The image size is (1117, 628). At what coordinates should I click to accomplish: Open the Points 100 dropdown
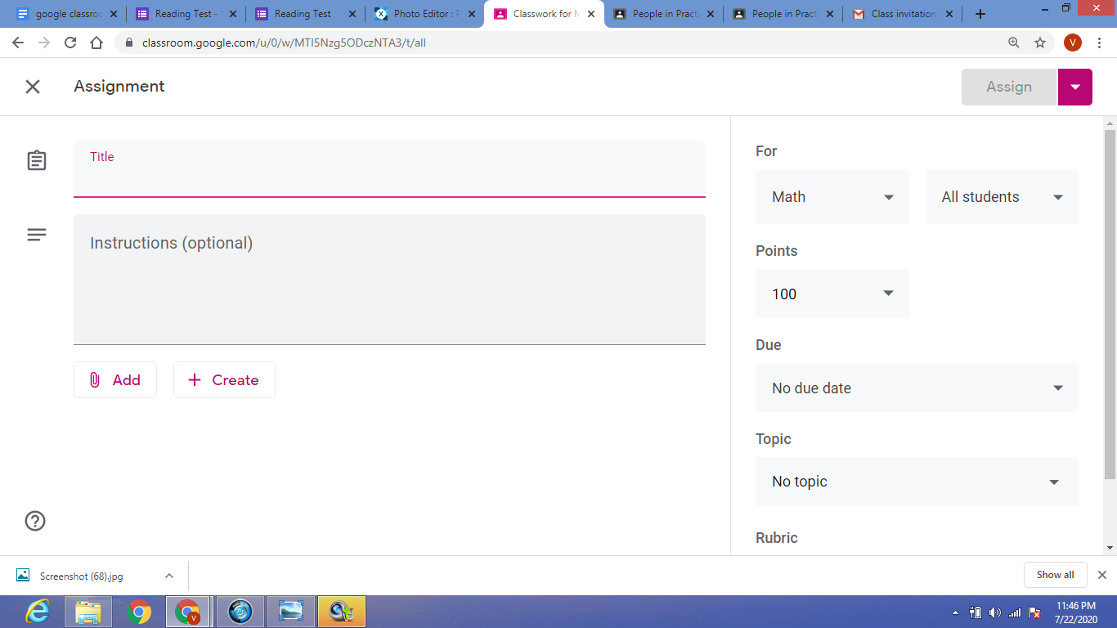click(832, 294)
